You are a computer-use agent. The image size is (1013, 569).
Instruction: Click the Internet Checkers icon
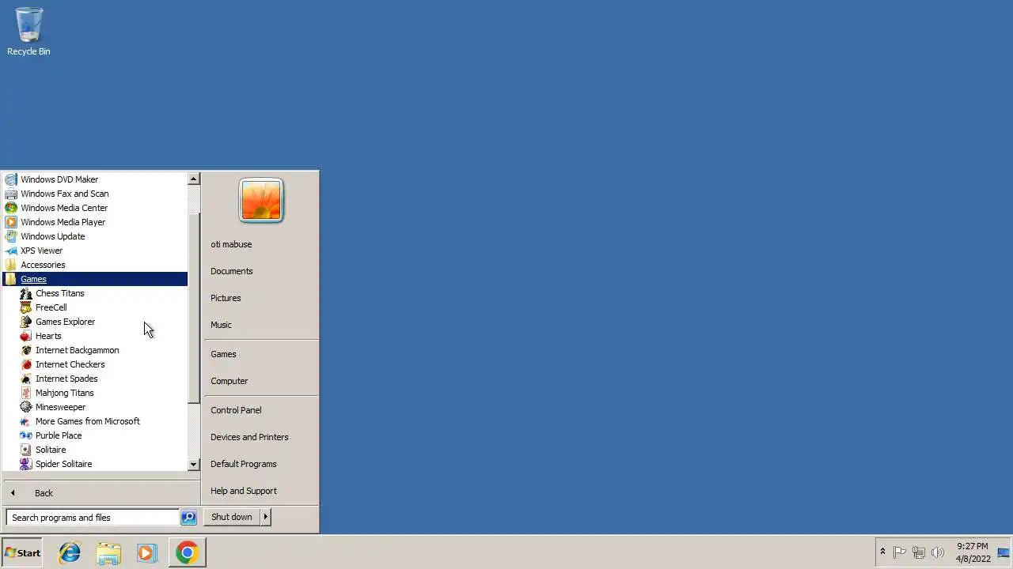[26, 364]
